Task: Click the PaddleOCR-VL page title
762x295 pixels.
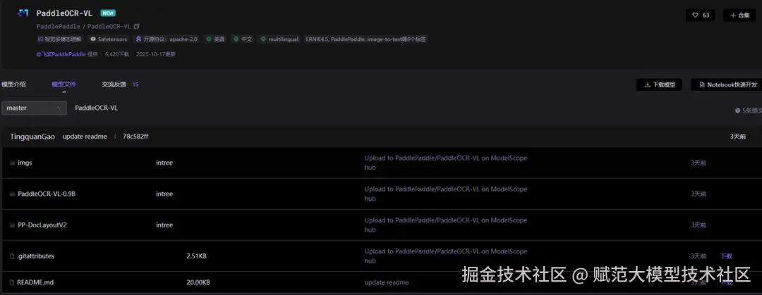Action: (x=64, y=13)
